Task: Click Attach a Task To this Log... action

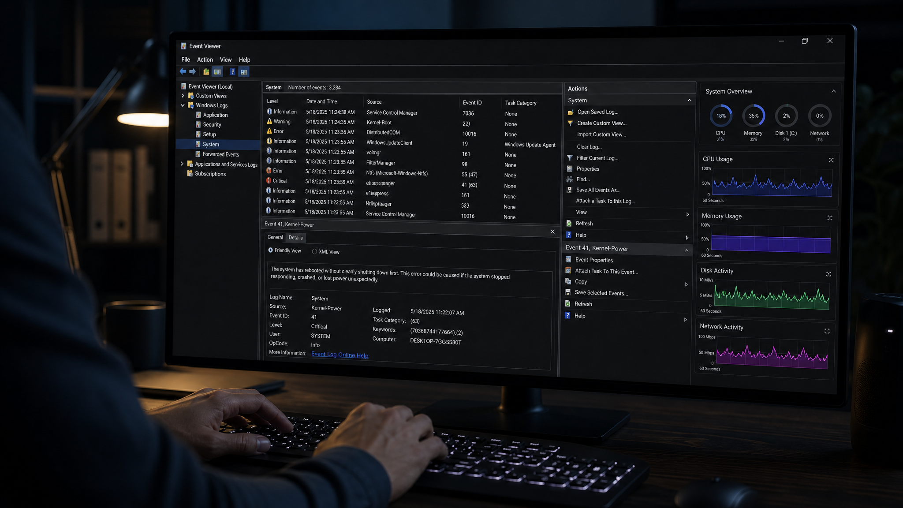Action: (605, 201)
